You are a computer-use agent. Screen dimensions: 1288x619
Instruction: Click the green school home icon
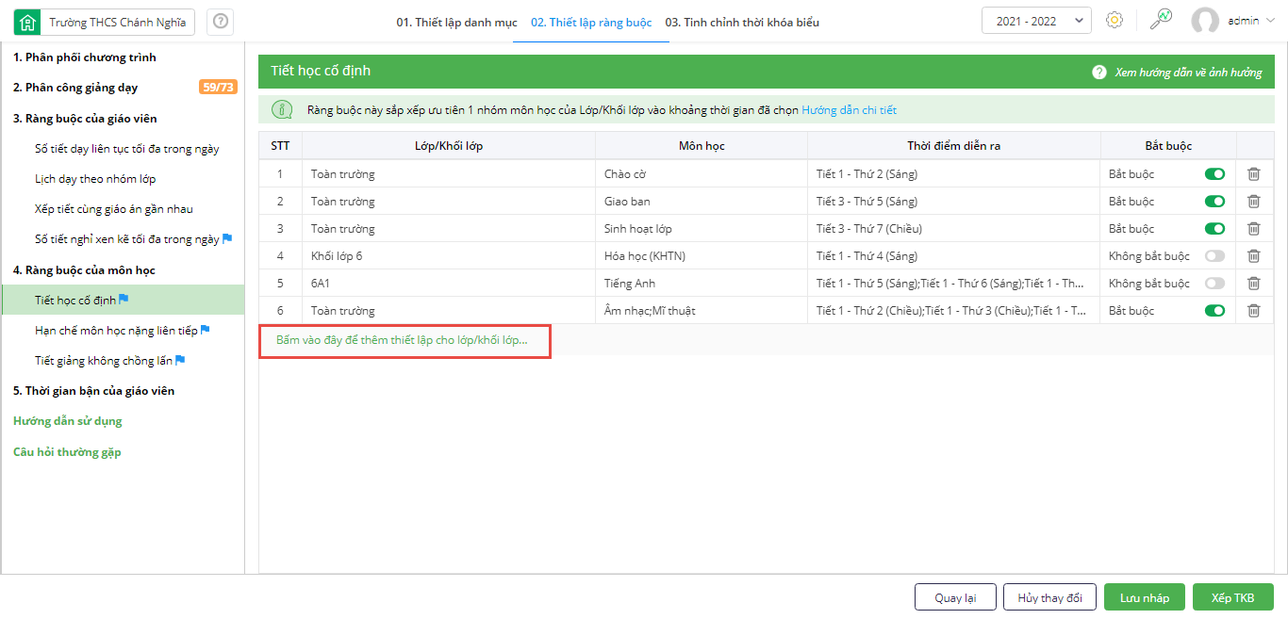point(28,22)
